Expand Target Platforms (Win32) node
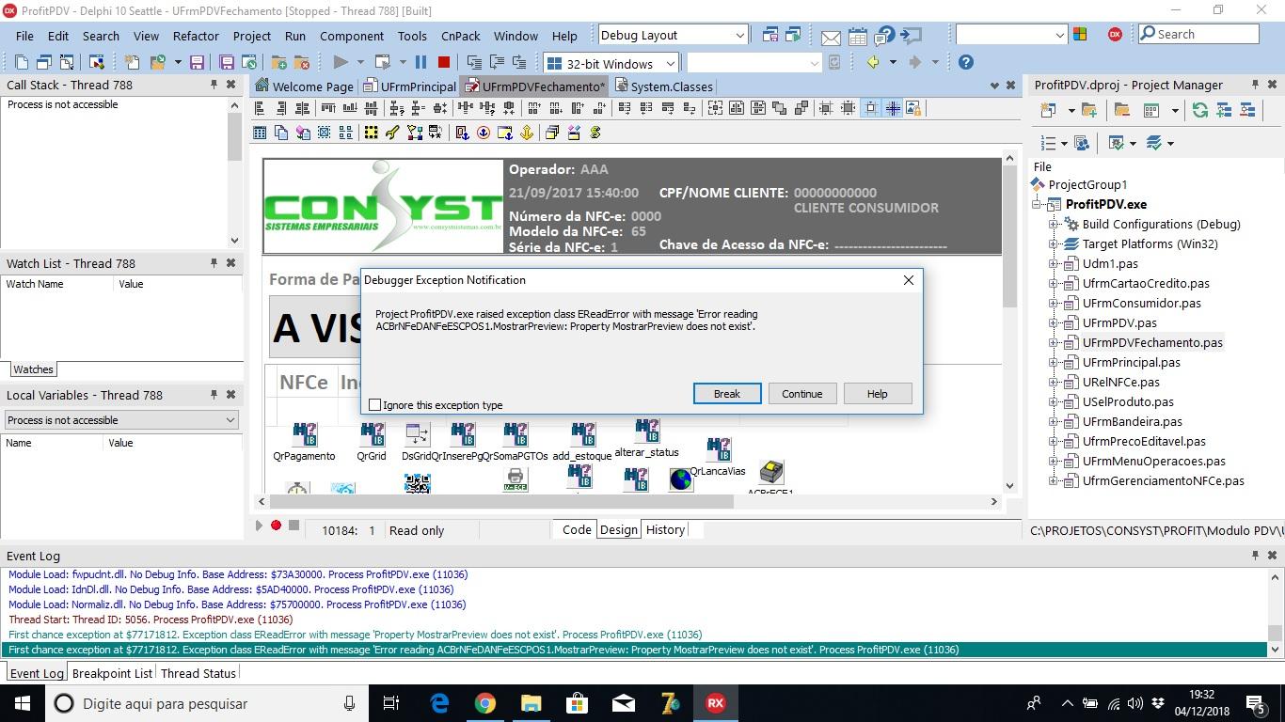 (1054, 244)
